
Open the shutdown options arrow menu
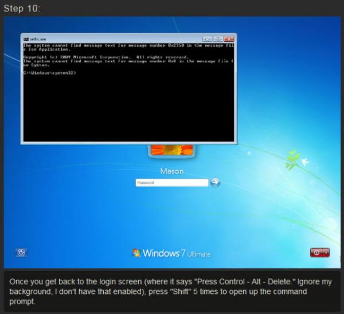(x=327, y=253)
